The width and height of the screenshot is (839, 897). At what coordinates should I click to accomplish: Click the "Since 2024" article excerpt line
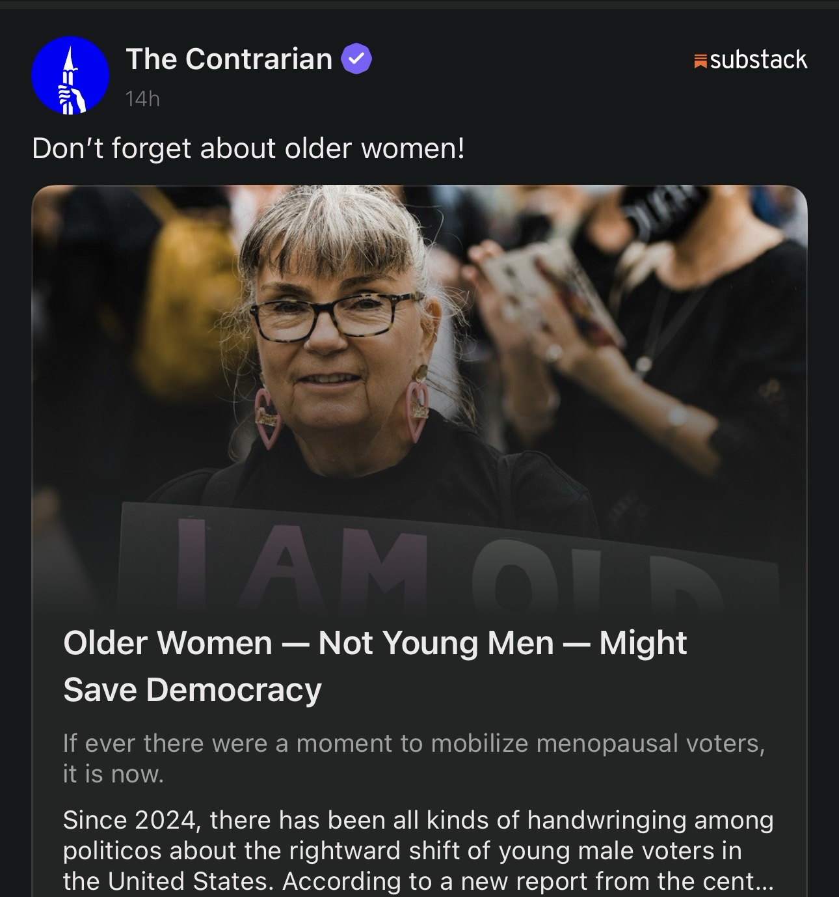click(x=418, y=820)
